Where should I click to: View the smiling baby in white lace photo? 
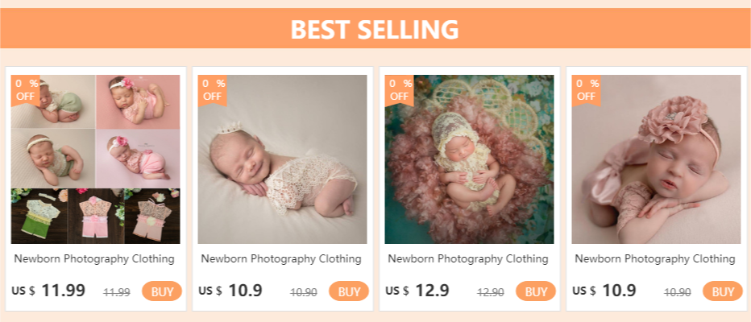coord(283,159)
